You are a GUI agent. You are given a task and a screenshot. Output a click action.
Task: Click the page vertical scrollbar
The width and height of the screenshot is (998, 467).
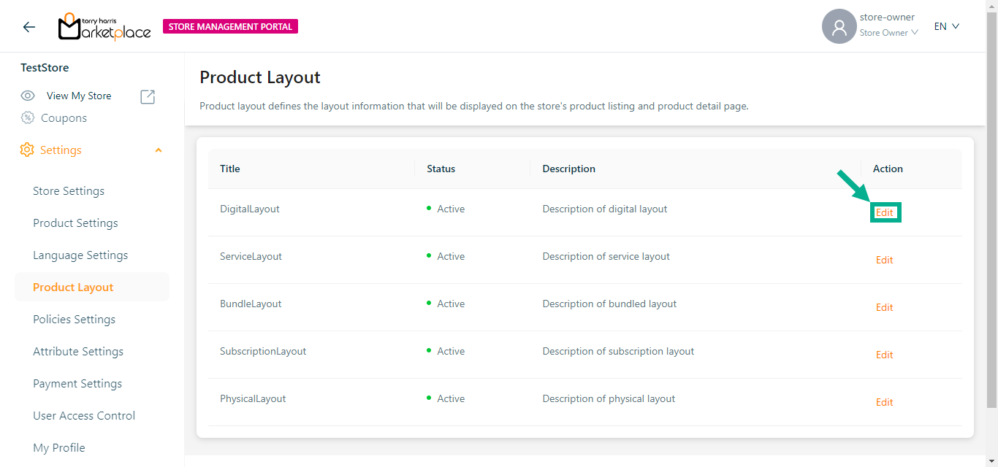click(991, 204)
